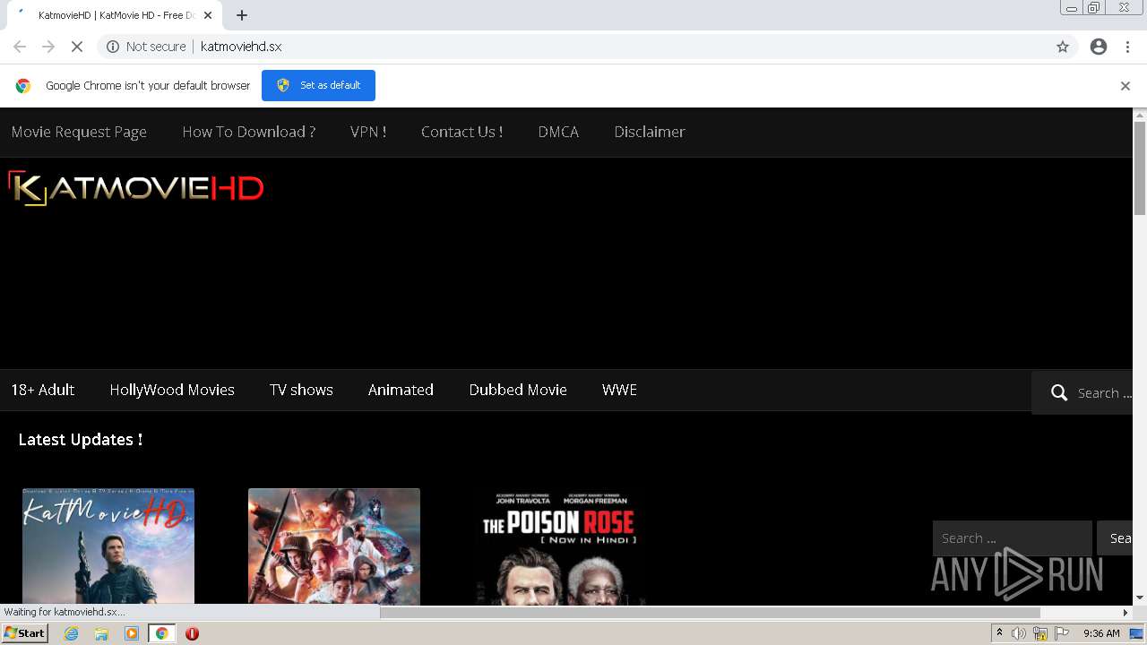Click the vertical page scrollbar thumb
Viewport: 1147px width, 645px height.
pos(1140,168)
